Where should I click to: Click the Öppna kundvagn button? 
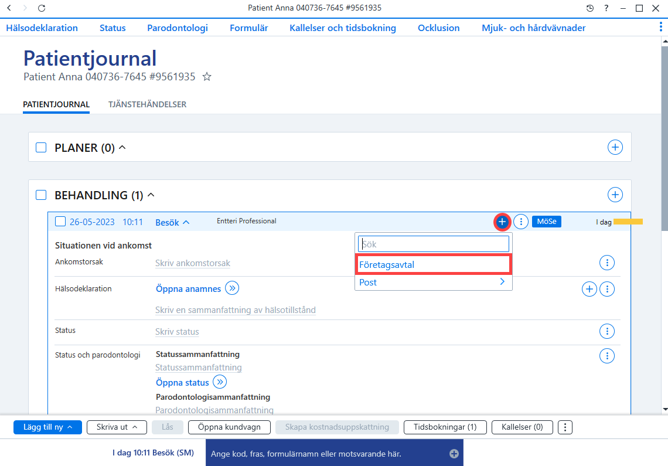pos(229,427)
